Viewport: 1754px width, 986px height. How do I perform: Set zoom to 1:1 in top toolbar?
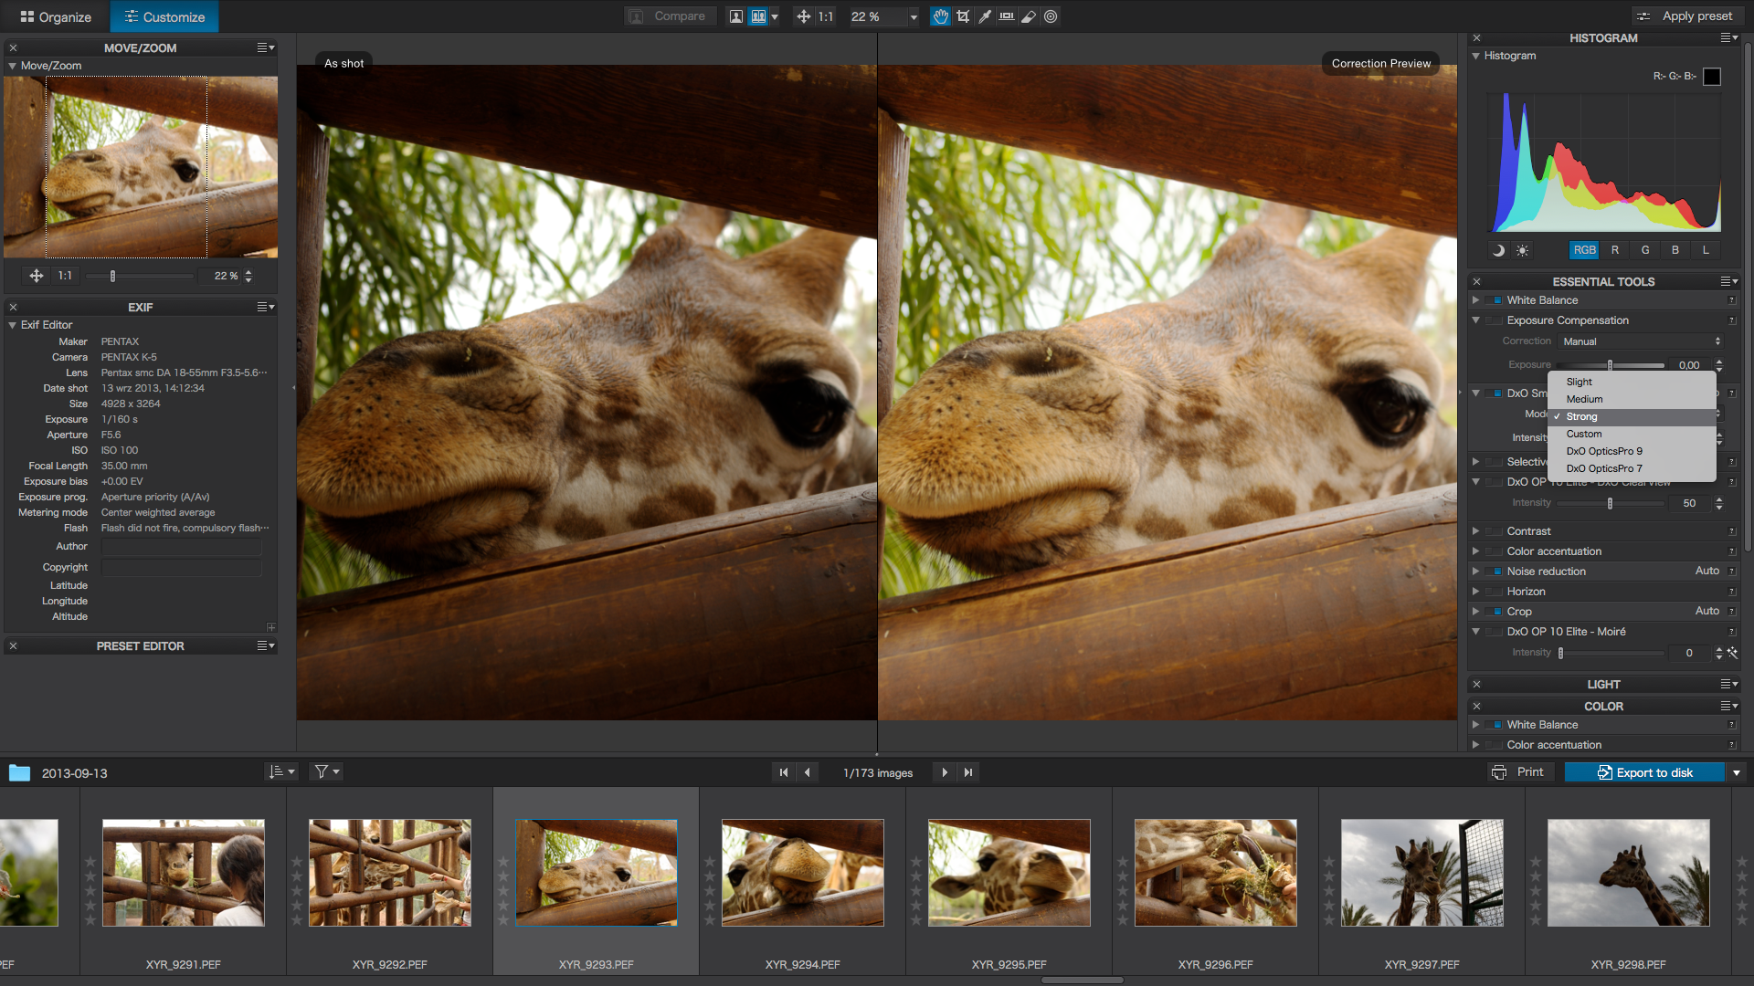click(x=826, y=16)
